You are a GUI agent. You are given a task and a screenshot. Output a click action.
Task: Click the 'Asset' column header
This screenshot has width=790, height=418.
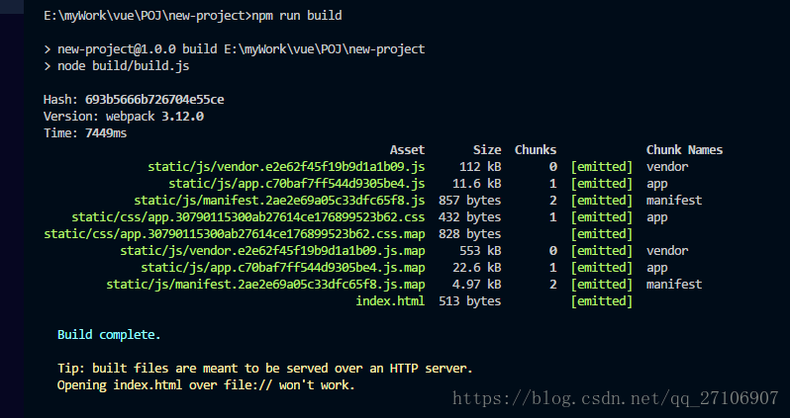(407, 150)
